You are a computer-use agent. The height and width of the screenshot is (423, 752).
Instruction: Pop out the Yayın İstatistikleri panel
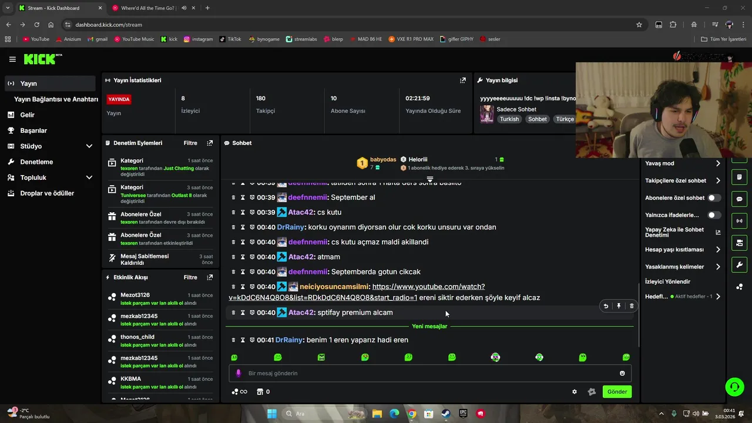(x=463, y=80)
